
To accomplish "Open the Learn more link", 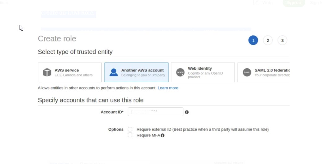I will click(168, 88).
